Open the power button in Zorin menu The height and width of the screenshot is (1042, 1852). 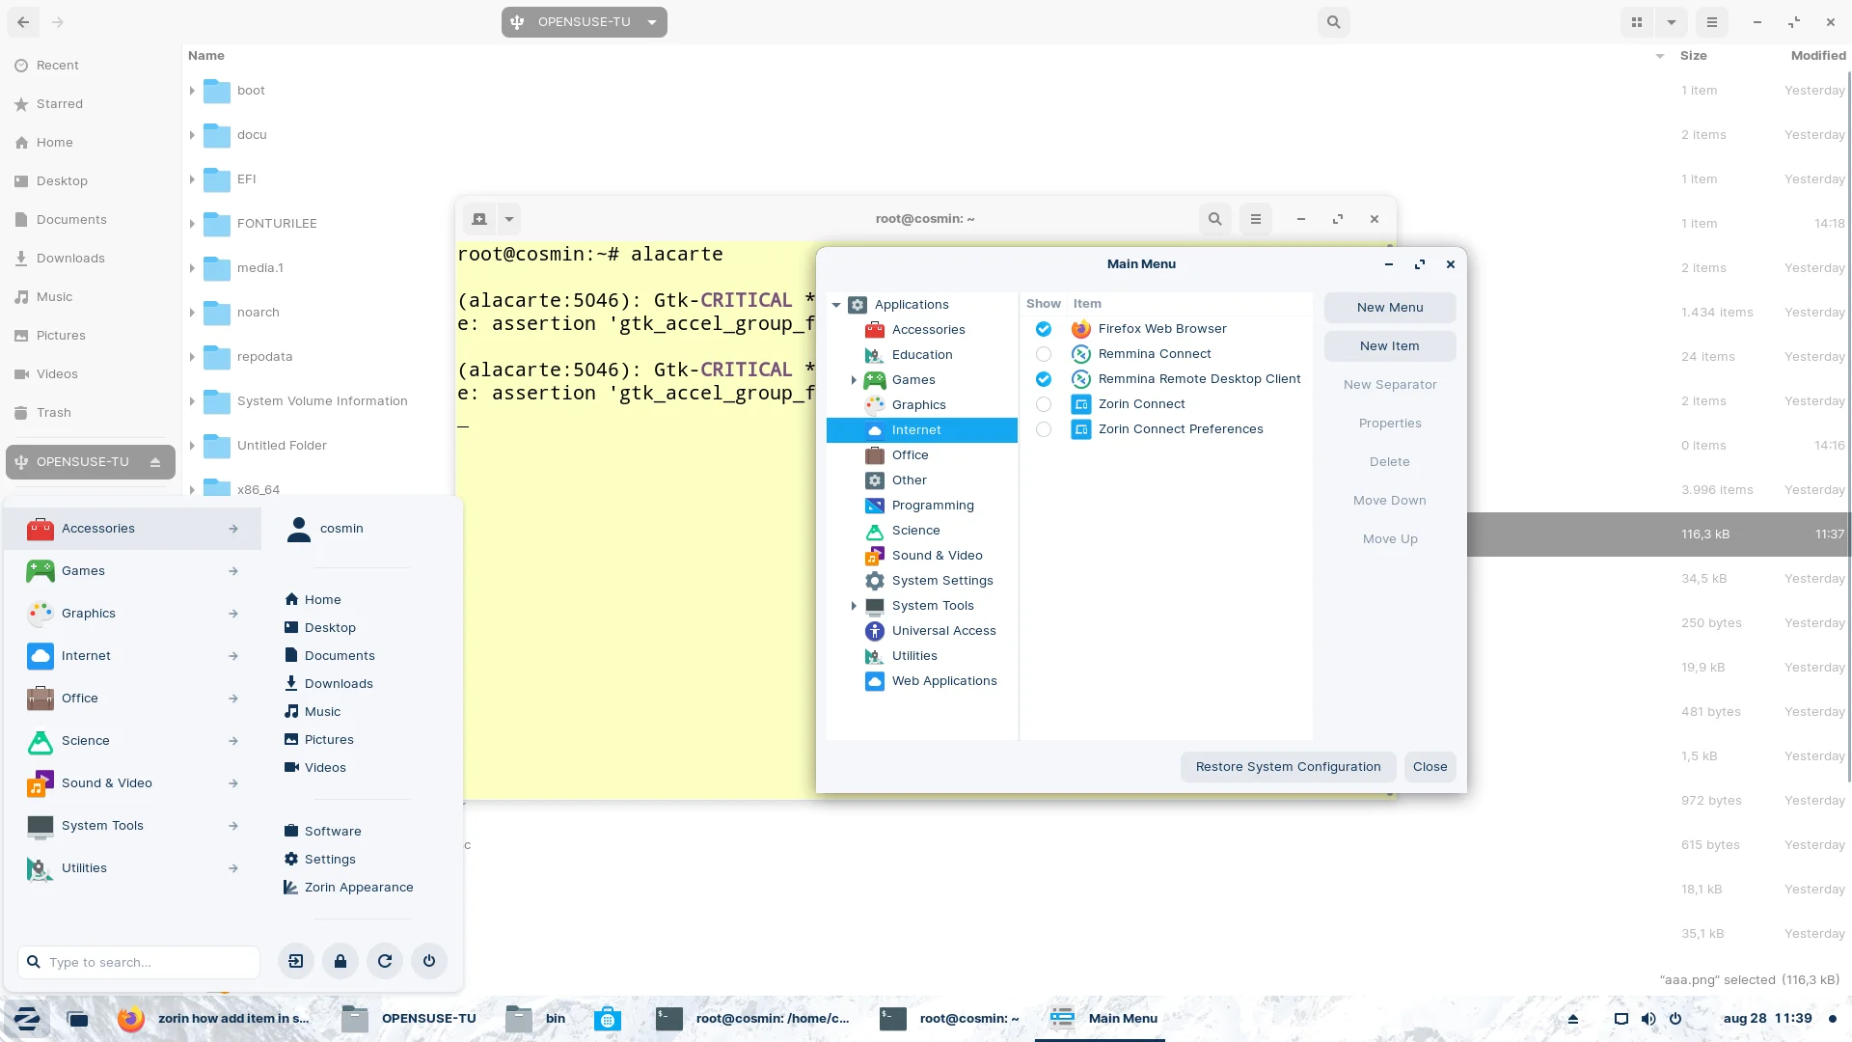(428, 961)
